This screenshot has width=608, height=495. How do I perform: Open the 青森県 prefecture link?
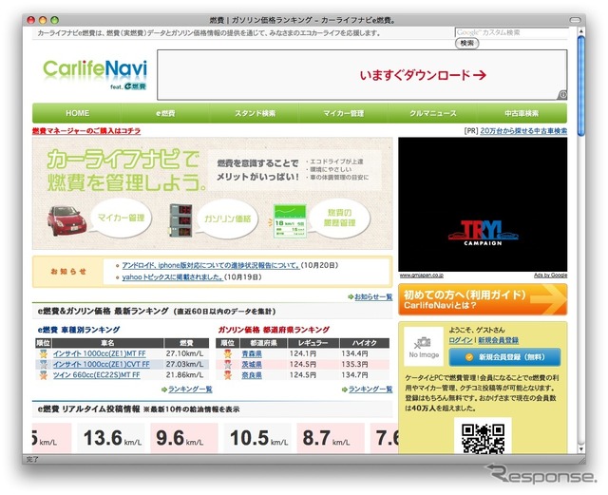click(x=252, y=353)
